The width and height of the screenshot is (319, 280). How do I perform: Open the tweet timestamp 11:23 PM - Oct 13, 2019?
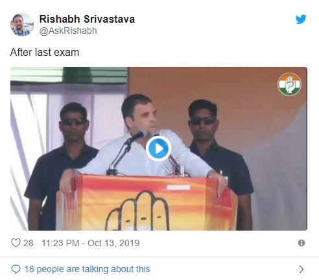click(91, 243)
